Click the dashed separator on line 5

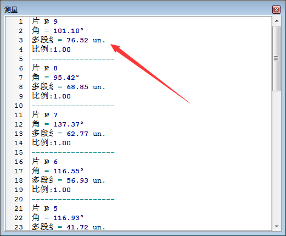pos(73,59)
